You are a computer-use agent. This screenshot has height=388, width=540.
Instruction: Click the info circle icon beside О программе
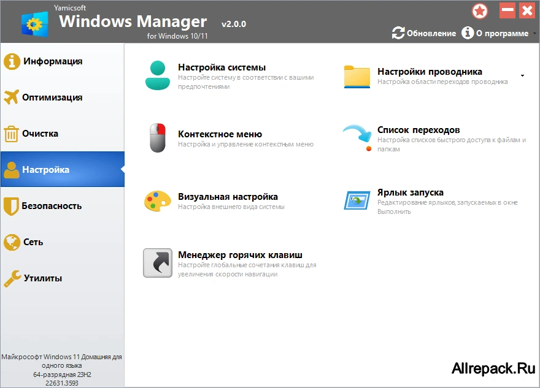(468, 33)
